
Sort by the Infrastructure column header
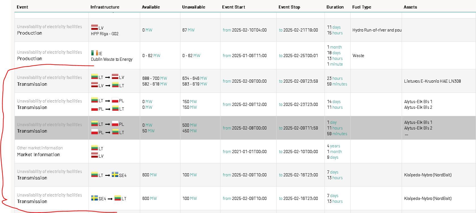pos(105,7)
